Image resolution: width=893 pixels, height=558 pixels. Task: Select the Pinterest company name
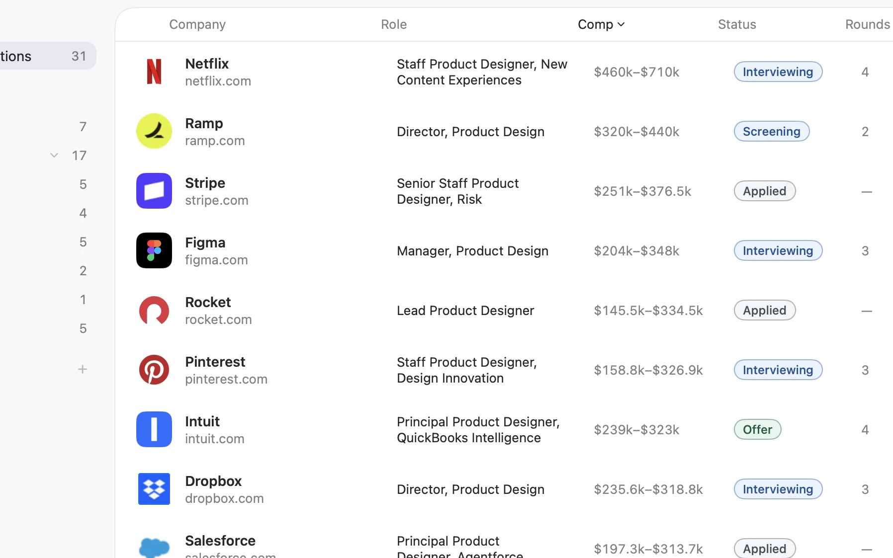[215, 362]
